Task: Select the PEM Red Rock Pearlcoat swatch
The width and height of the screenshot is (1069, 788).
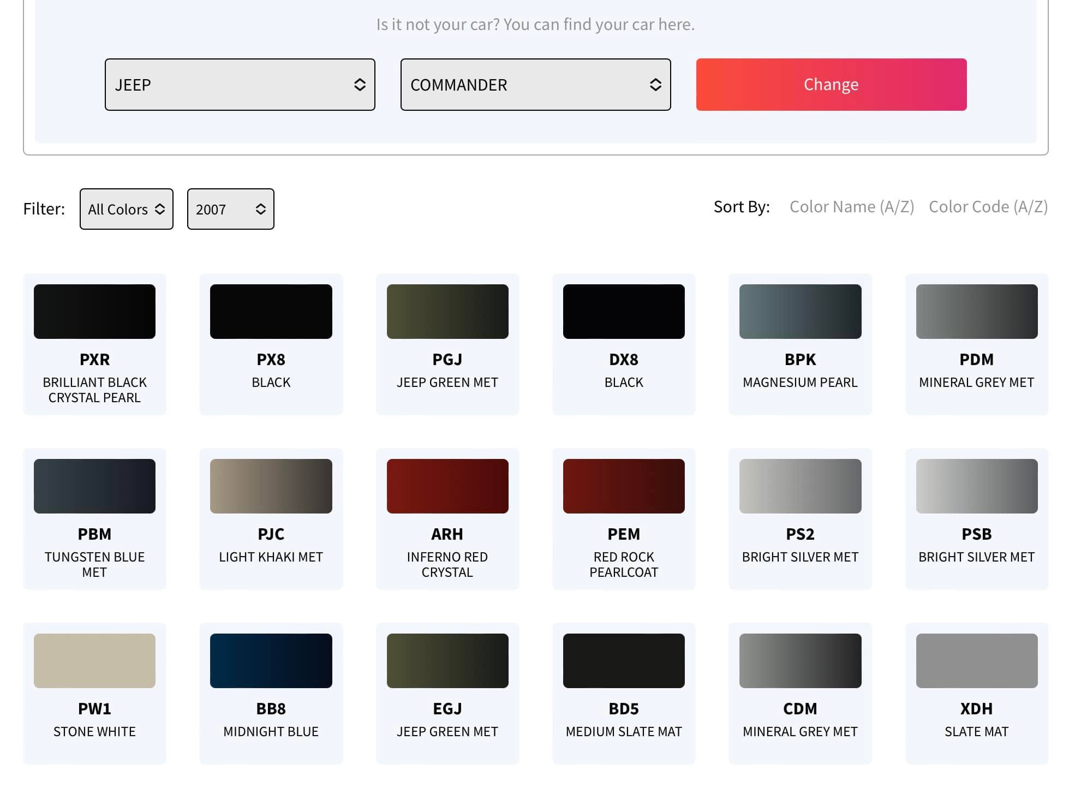Action: (x=624, y=486)
